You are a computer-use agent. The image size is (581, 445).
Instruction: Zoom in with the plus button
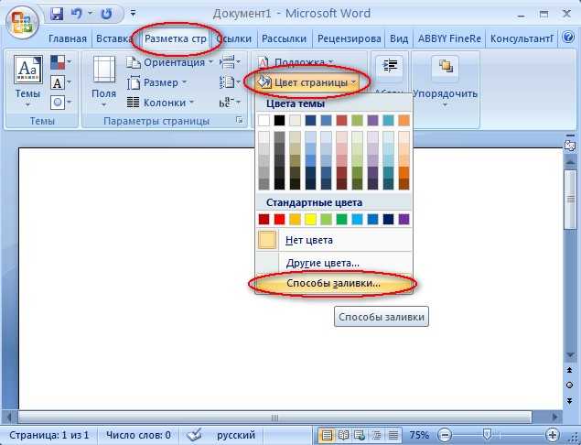552,435
